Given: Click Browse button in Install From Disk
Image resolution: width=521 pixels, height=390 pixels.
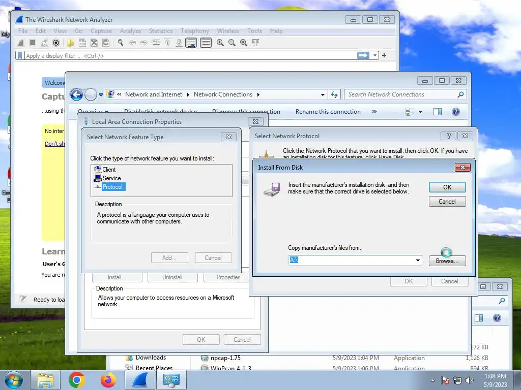Looking at the screenshot, I should pyautogui.click(x=447, y=261).
